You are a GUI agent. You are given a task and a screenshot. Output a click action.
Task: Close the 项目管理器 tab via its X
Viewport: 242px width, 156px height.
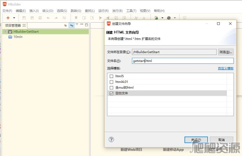[24, 25]
